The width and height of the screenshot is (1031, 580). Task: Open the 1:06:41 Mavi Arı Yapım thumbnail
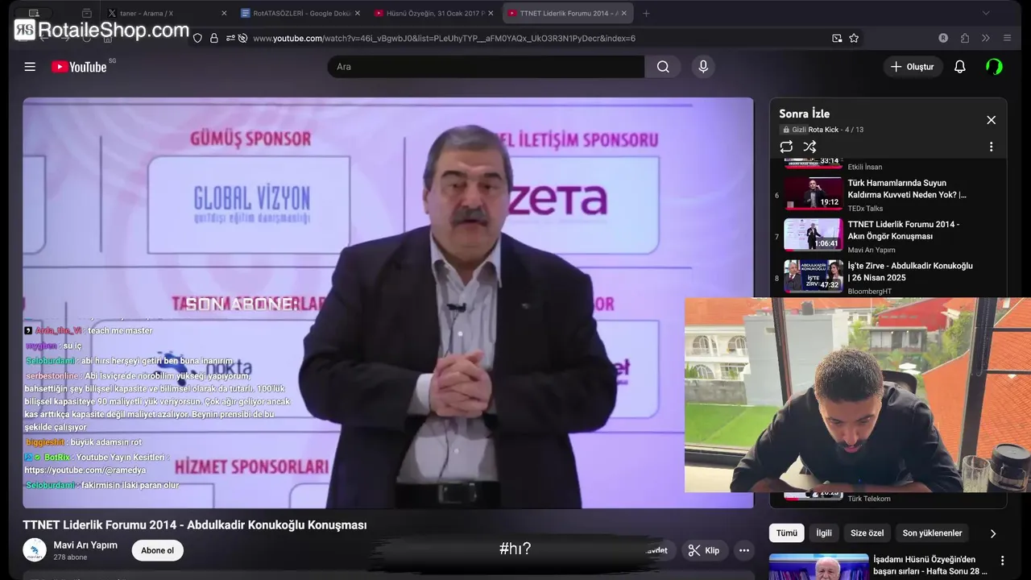(x=814, y=234)
